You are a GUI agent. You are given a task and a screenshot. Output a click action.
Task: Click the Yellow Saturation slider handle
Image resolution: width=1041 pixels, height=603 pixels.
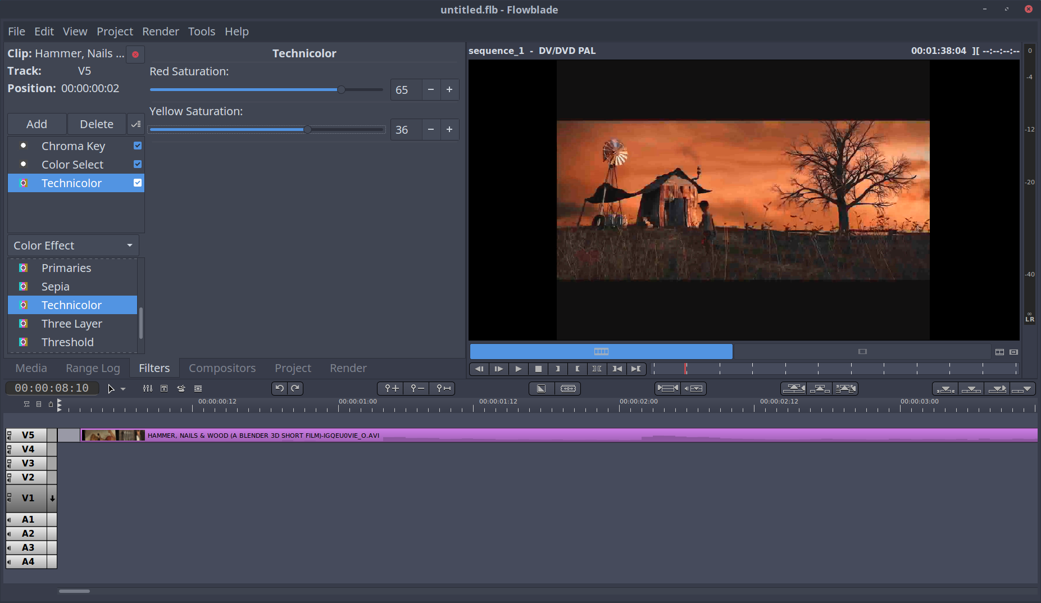click(x=307, y=130)
